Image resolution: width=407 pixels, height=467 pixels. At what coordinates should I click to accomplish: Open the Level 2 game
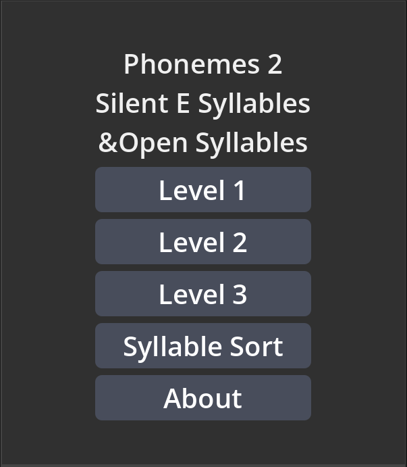click(x=203, y=242)
